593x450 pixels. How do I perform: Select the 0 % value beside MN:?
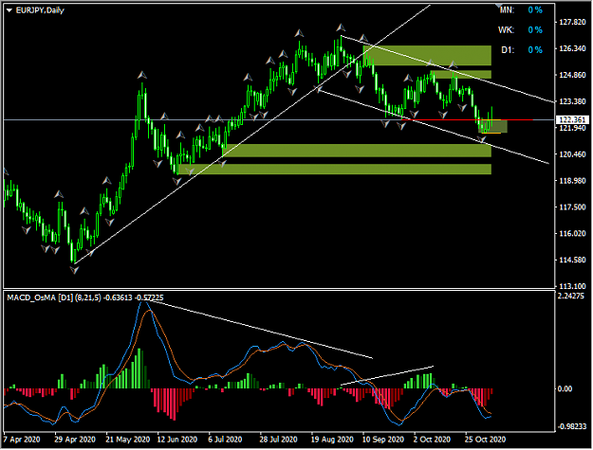tap(535, 10)
